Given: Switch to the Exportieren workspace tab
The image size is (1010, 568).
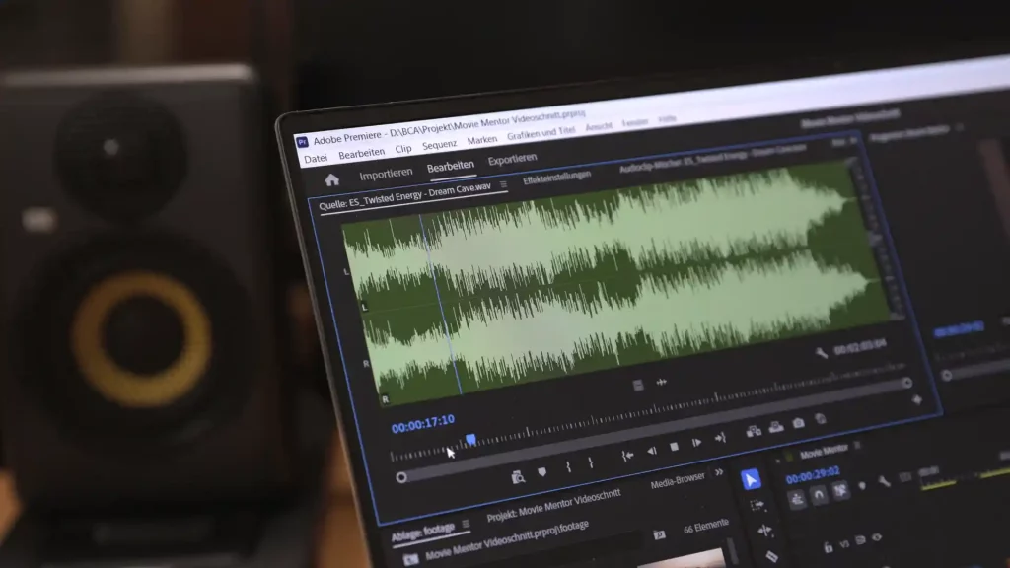Looking at the screenshot, I should click(513, 158).
